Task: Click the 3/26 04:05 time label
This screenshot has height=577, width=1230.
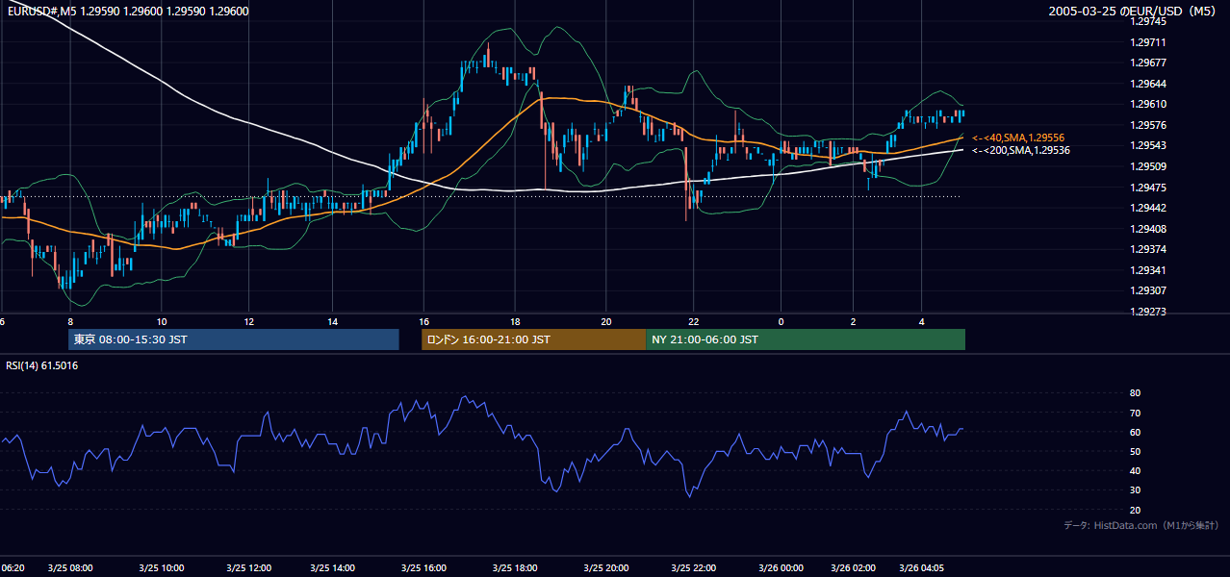Action: point(922,567)
